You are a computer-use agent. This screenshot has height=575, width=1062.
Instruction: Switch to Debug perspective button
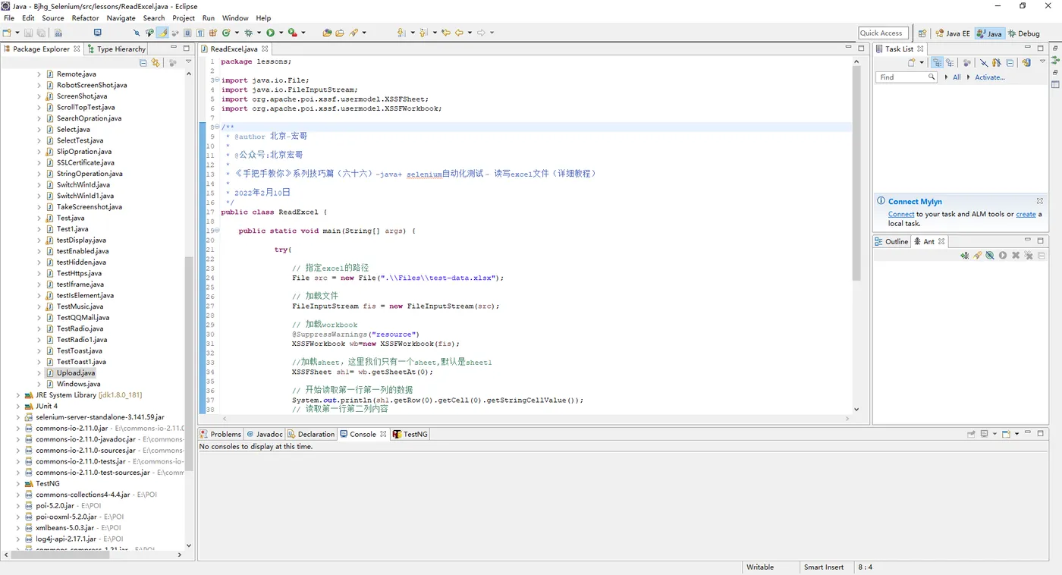(1024, 33)
